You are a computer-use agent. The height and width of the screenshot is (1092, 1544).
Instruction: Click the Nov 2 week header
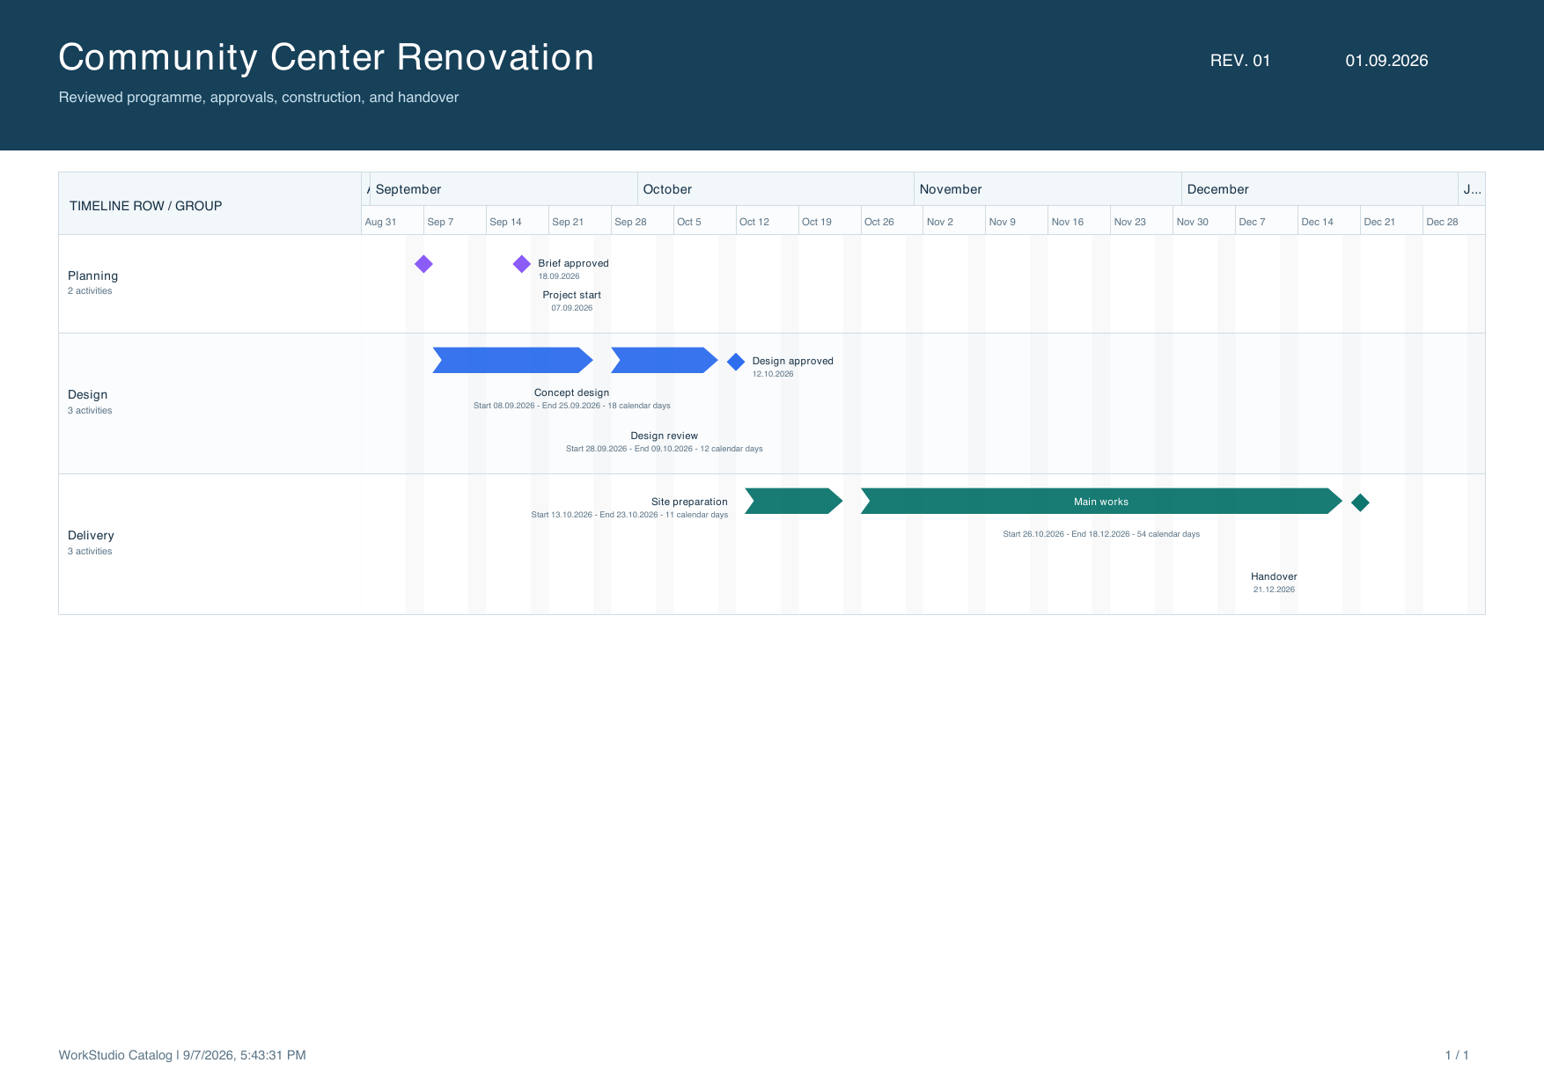tap(953, 221)
